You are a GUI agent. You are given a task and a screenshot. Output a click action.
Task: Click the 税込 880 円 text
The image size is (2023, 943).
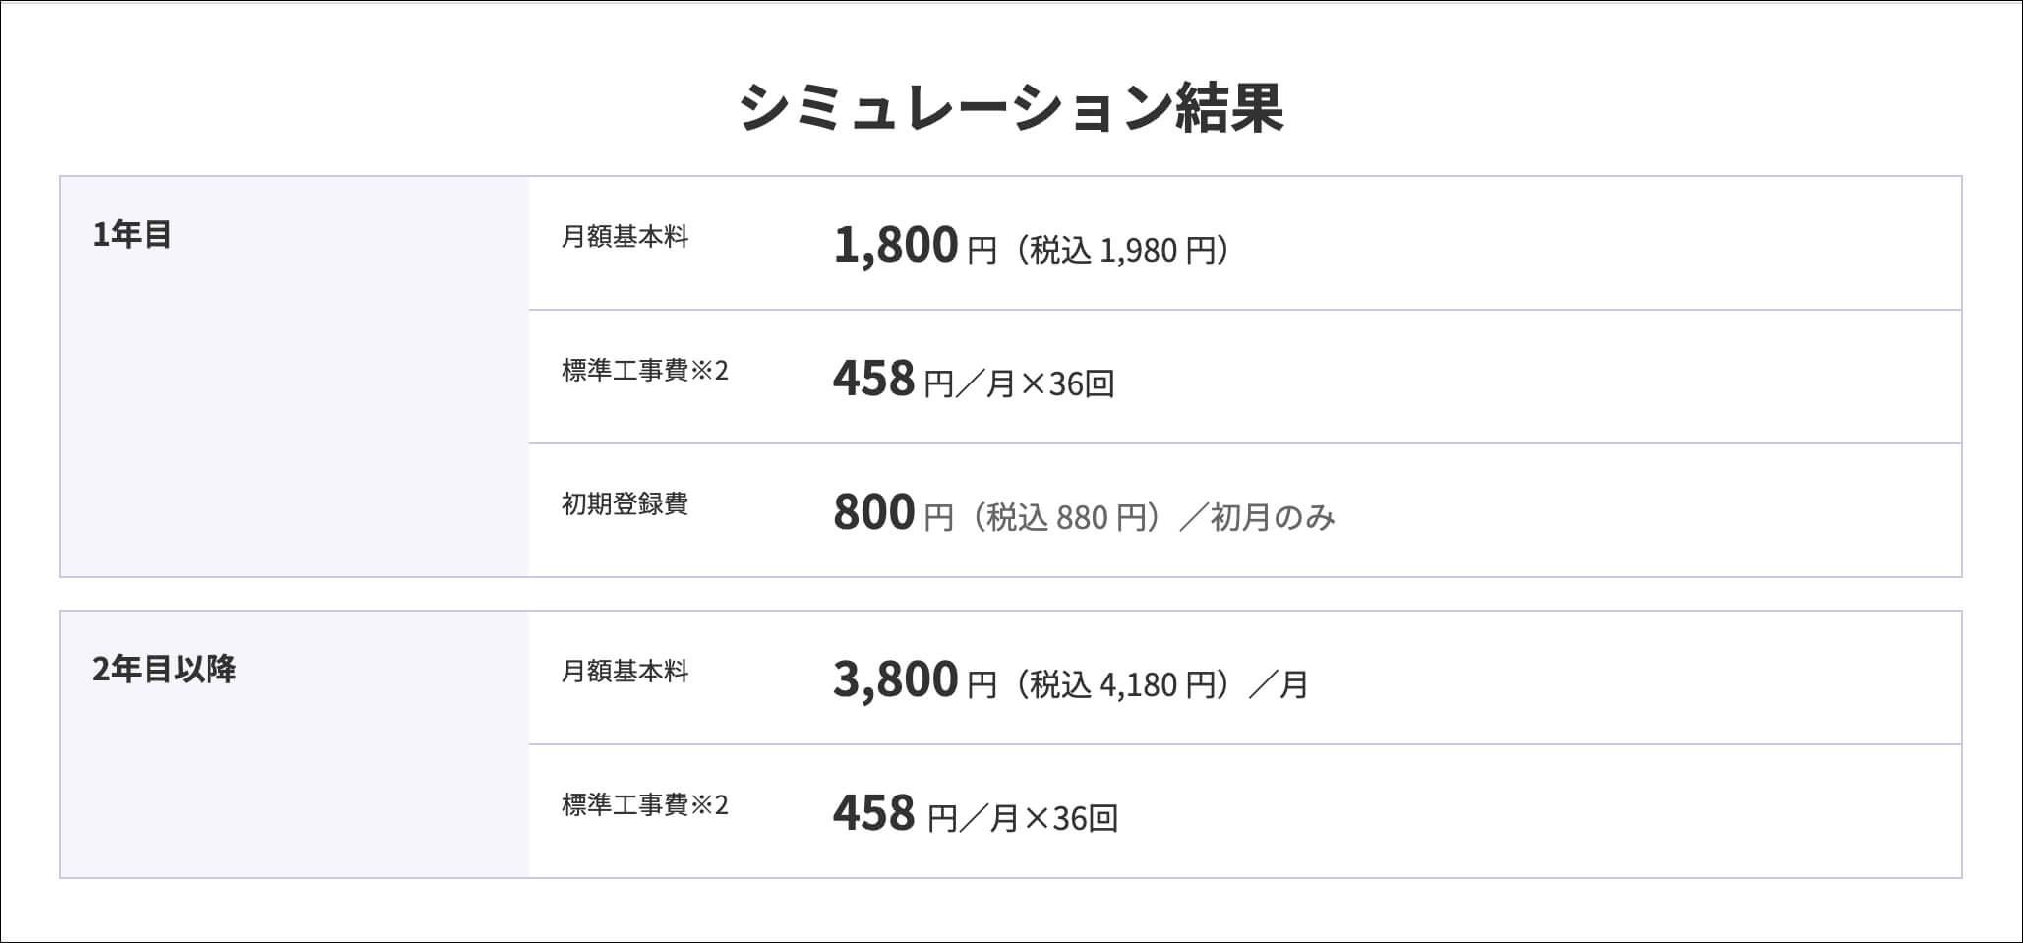tap(1067, 517)
